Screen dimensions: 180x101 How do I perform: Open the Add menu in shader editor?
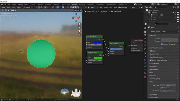(x=111, y=8)
